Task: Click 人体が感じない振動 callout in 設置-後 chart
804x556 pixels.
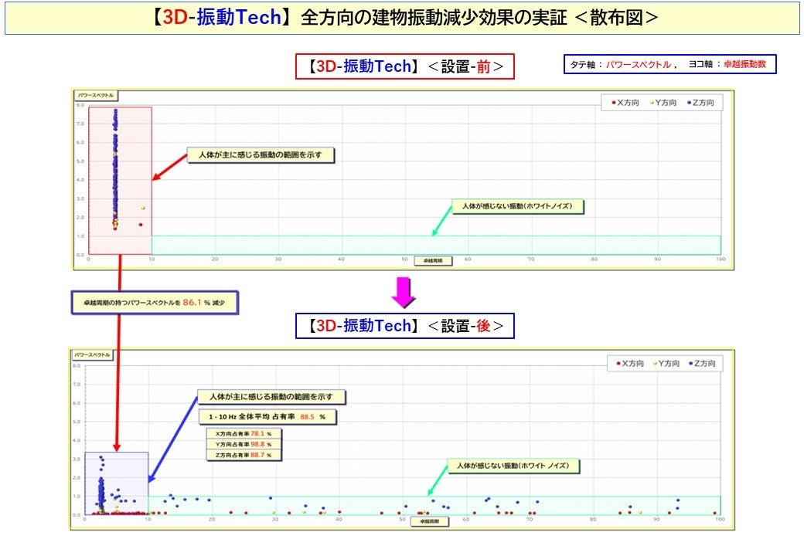Action: (513, 466)
